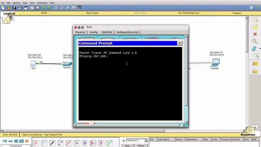Click Power Cycle Devices
This screenshot has height=147, width=261.
coord(32,135)
